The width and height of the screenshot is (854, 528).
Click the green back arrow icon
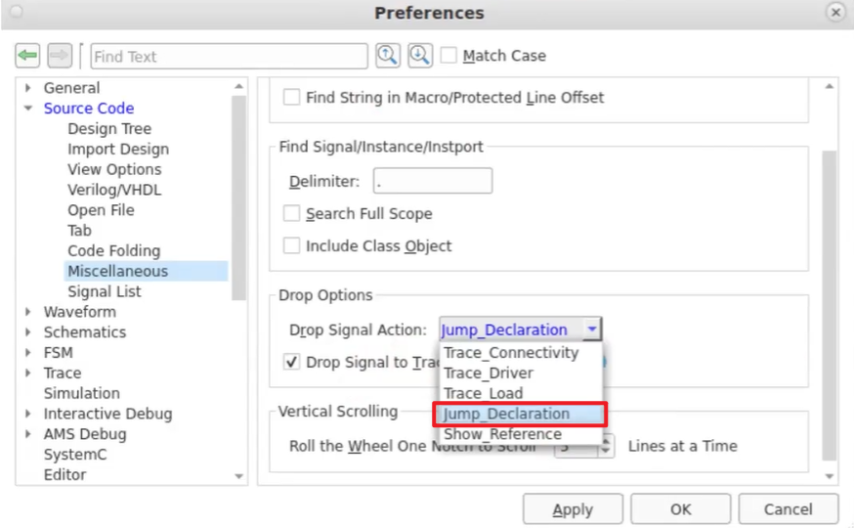[x=27, y=56]
